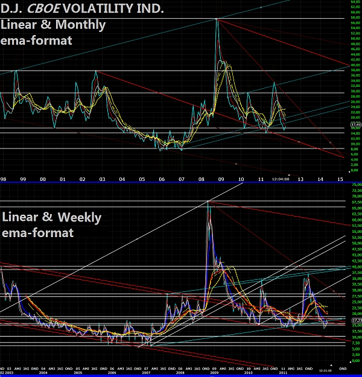Click year 2004 on weekly time axis
This screenshot has height=377, width=362.
click(x=43, y=373)
